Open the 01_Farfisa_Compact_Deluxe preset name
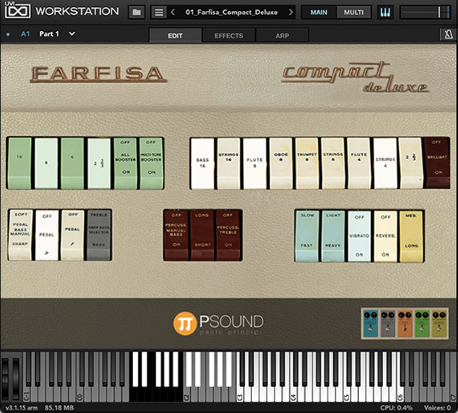Image resolution: width=458 pixels, height=413 pixels. [x=231, y=12]
